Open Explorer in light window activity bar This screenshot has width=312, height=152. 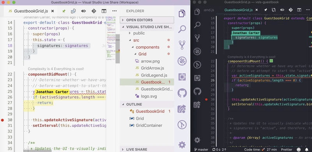(182, 13)
